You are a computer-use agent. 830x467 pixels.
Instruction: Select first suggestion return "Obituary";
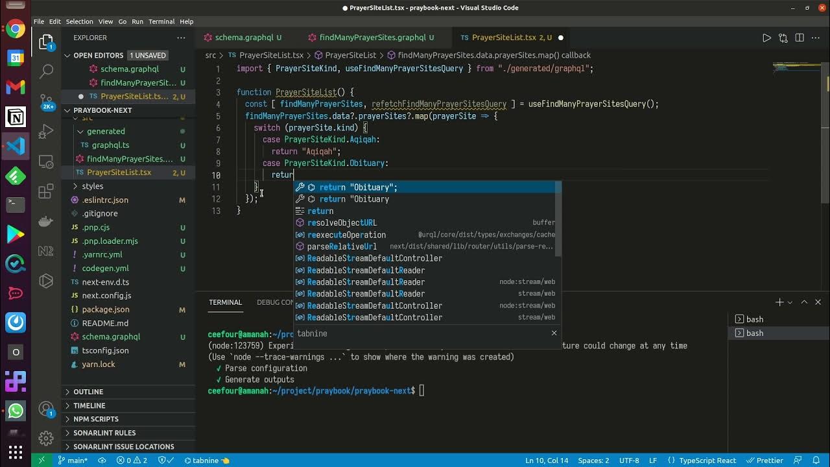tap(428, 187)
